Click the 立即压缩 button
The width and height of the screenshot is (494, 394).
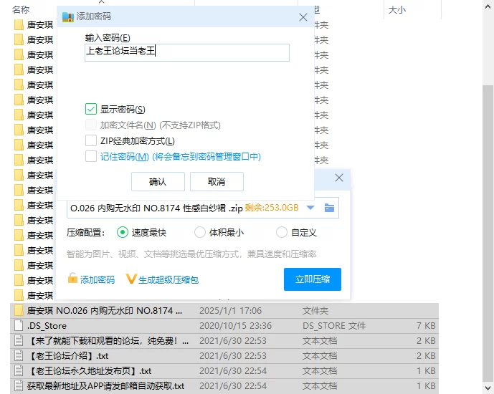click(x=313, y=279)
